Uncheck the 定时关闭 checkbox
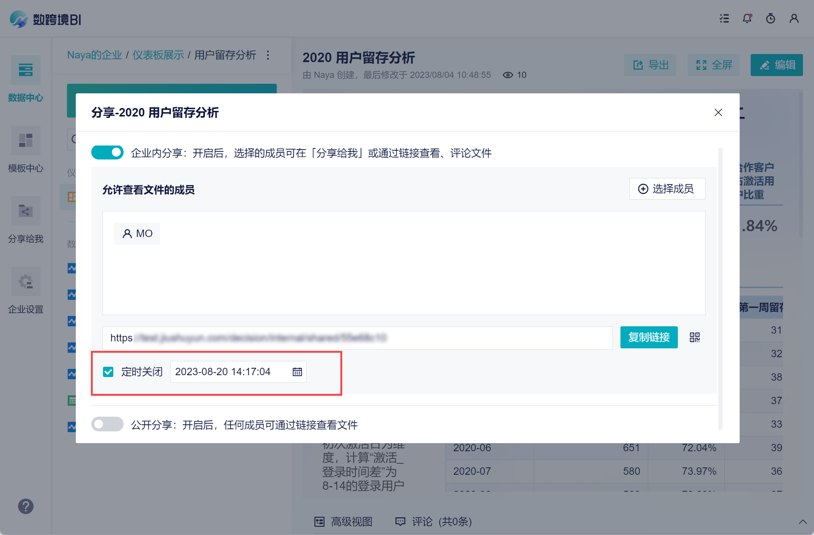This screenshot has width=814, height=535. [108, 372]
